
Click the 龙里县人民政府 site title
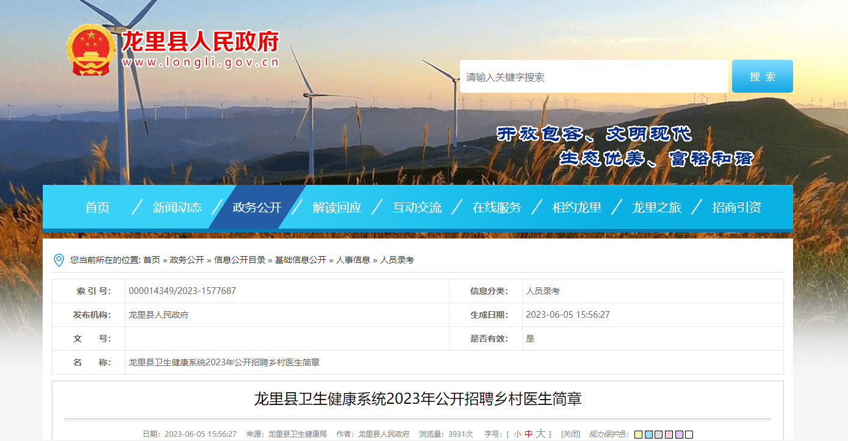[x=200, y=41]
